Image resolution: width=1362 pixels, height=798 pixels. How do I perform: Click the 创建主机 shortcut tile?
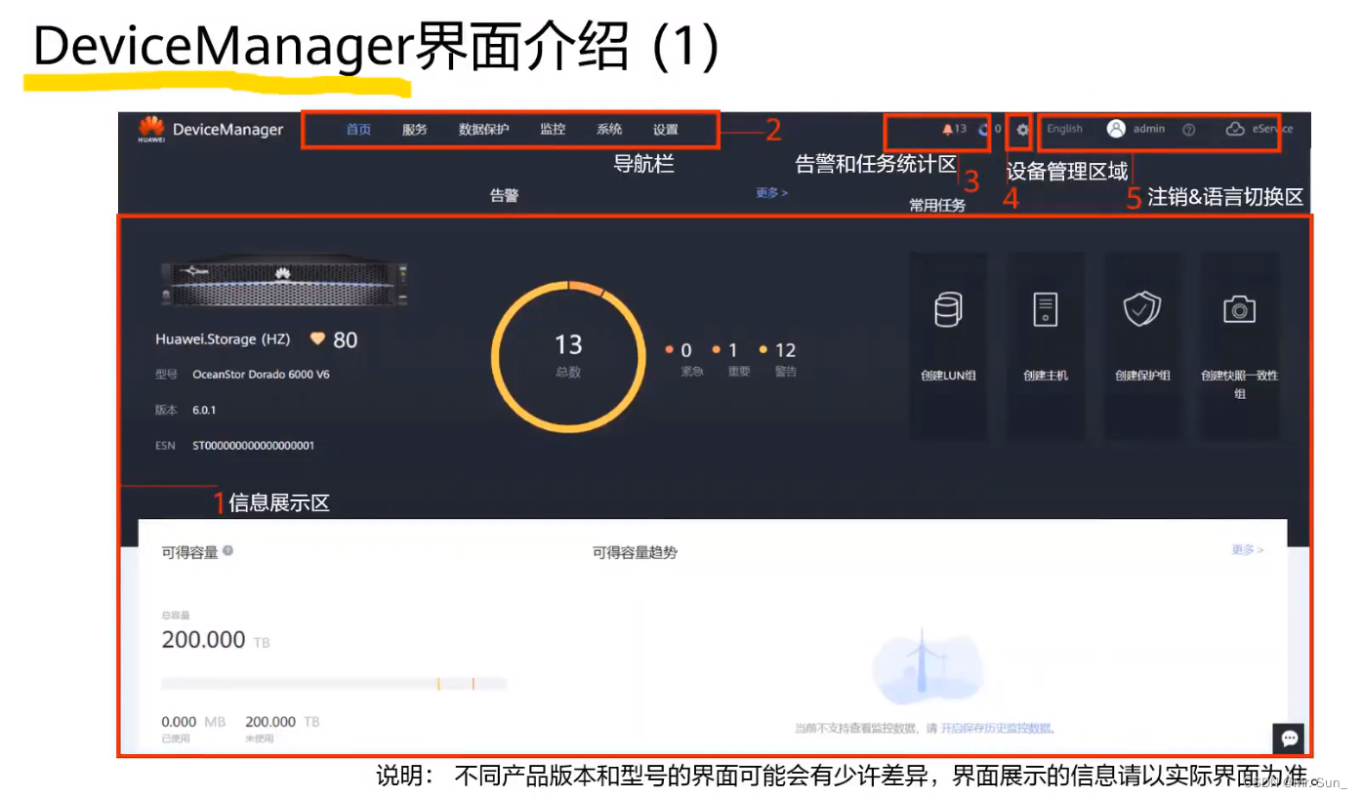1045,345
